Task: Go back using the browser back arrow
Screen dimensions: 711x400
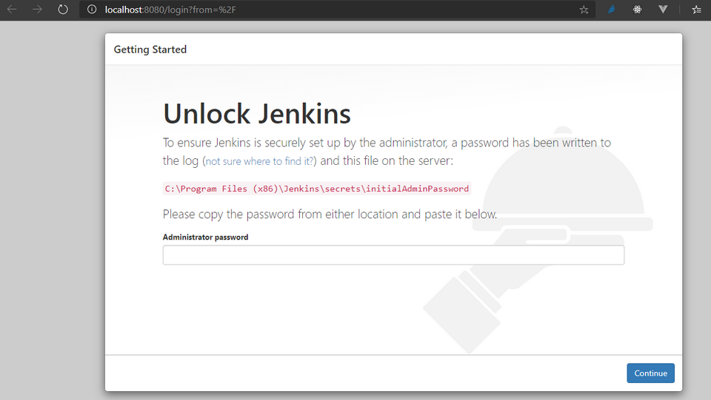Action: [12, 9]
